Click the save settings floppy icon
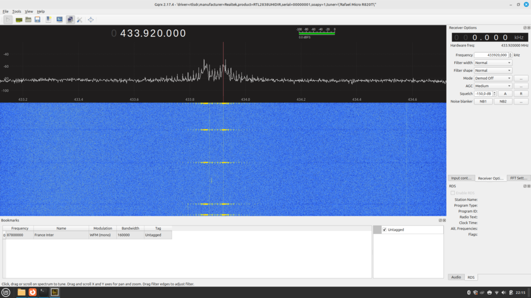Image resolution: width=531 pixels, height=298 pixels. [x=38, y=20]
